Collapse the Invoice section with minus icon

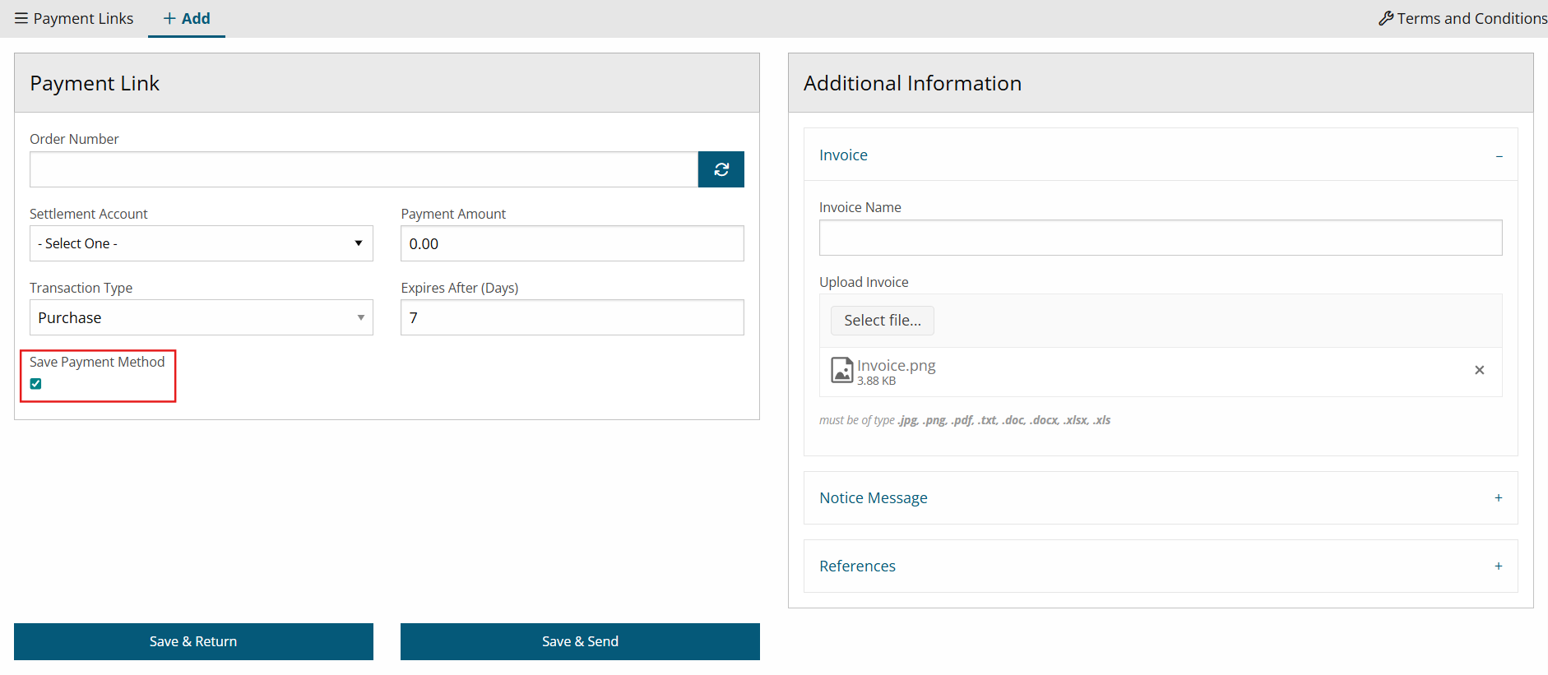click(x=1499, y=155)
